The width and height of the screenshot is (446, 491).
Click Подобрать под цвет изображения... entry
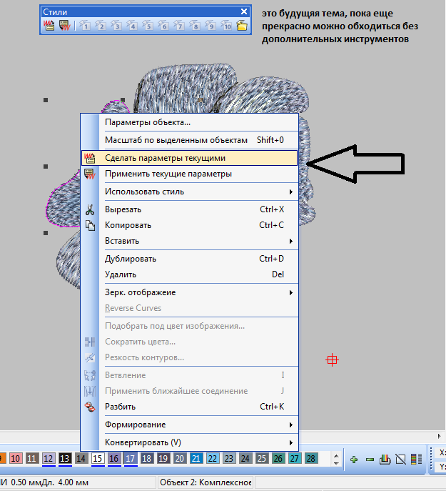pyautogui.click(x=190, y=326)
